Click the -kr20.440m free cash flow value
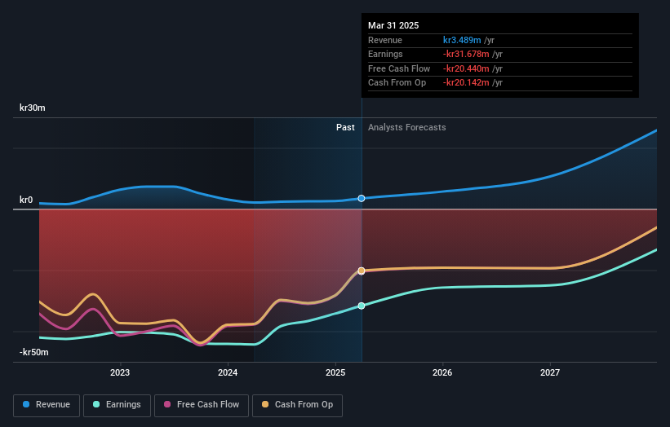 click(466, 68)
